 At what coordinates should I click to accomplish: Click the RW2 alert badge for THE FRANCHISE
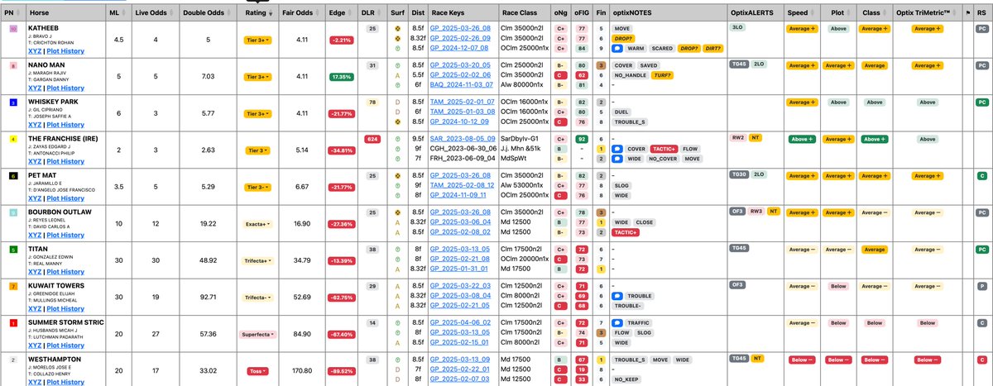[739, 139]
